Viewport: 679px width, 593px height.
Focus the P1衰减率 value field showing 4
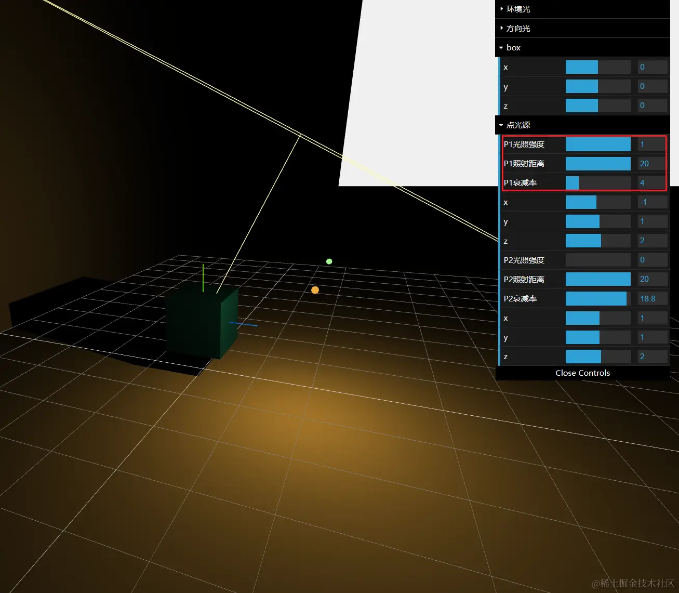click(651, 183)
